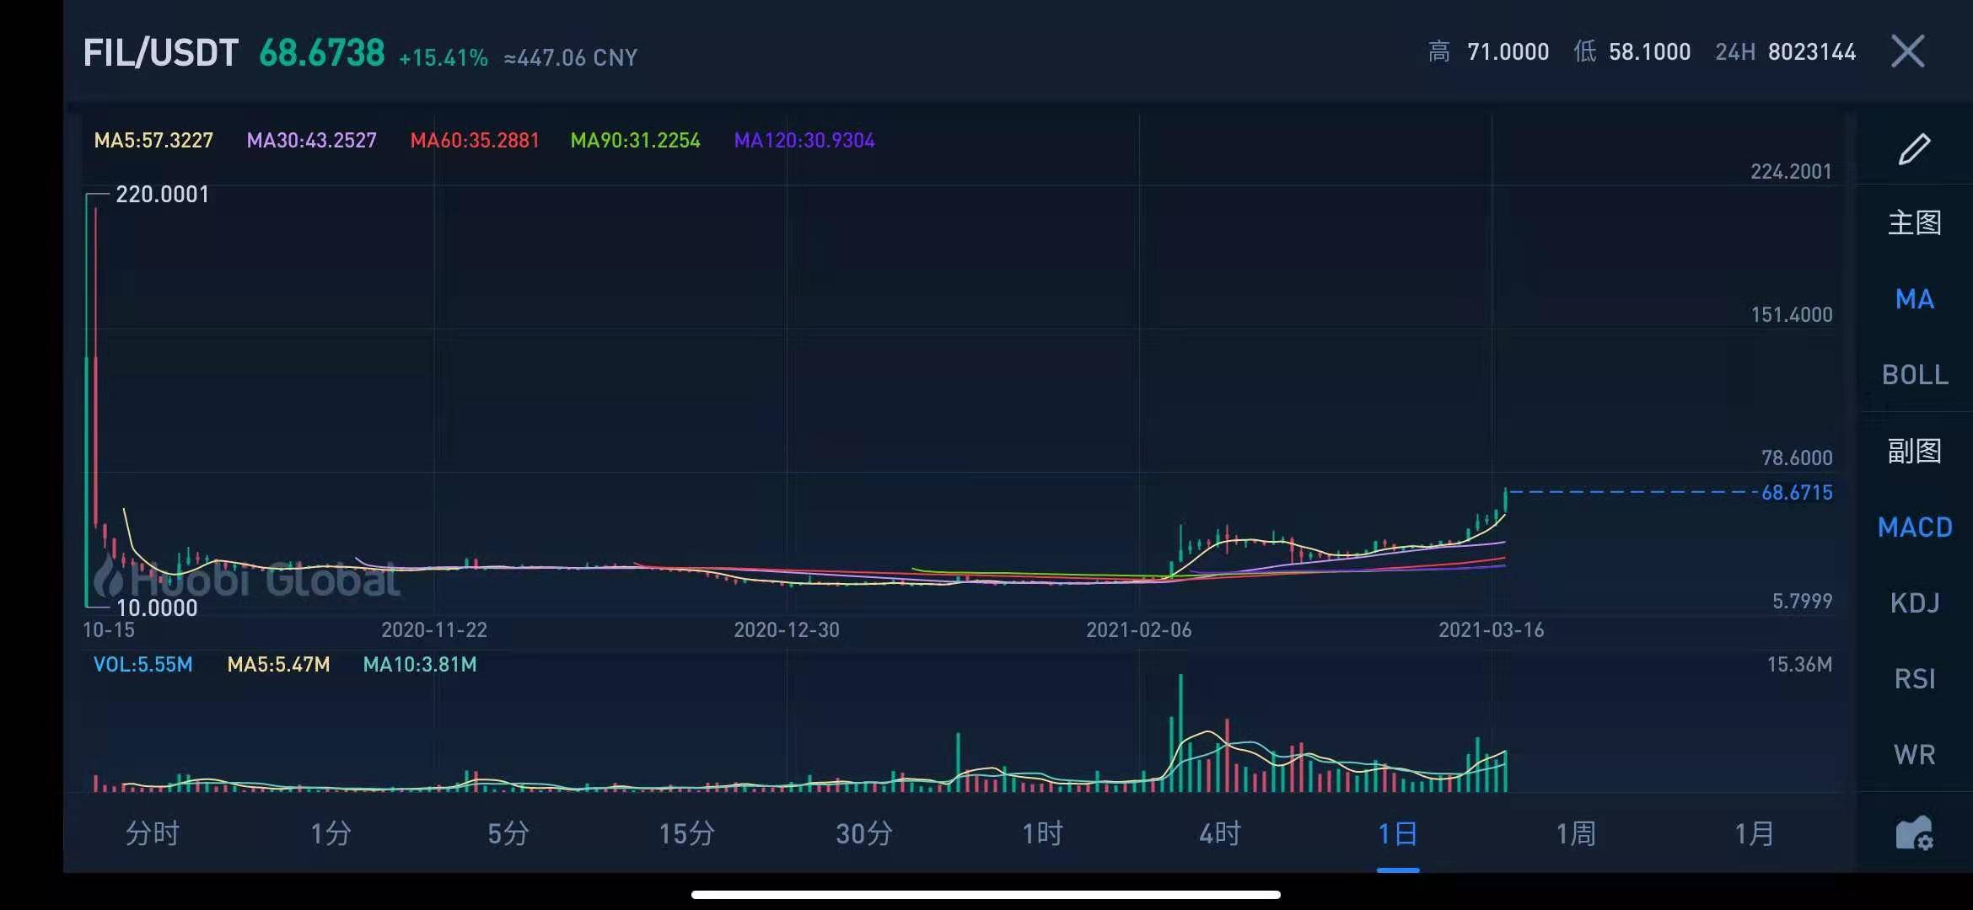This screenshot has height=910, width=1973.
Task: Tap the tallest green volume bar
Action: click(x=1180, y=735)
